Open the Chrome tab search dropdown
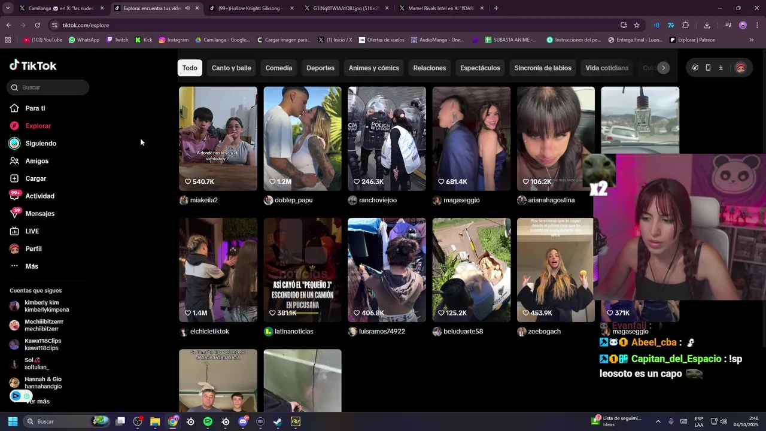 [x=8, y=8]
